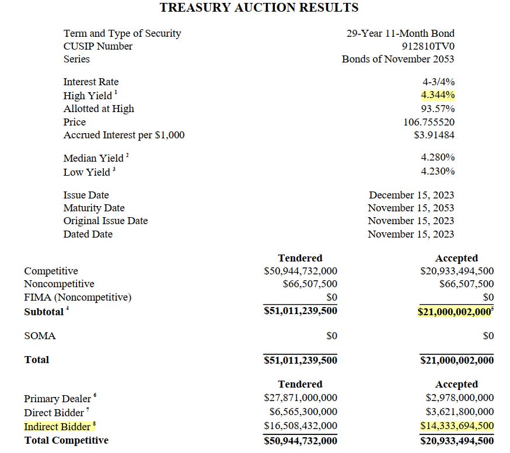Click the Median Yield value 4.280%

[x=438, y=158]
